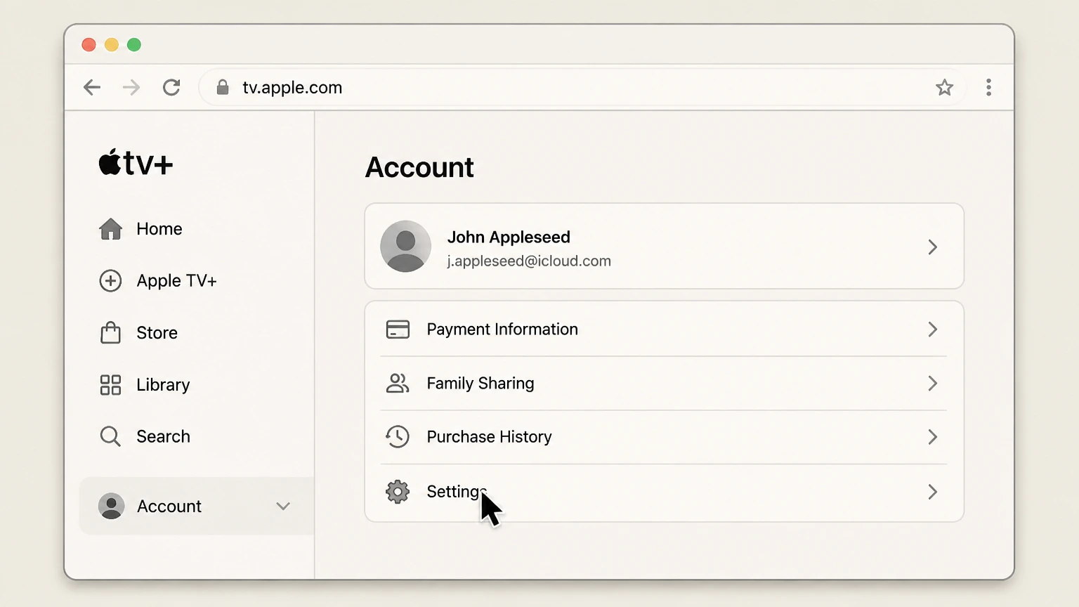Open the Settings label
This screenshot has width=1079, height=607.
(x=457, y=492)
